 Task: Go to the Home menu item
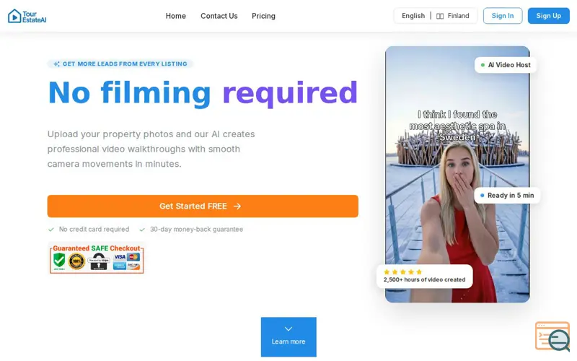(x=175, y=16)
